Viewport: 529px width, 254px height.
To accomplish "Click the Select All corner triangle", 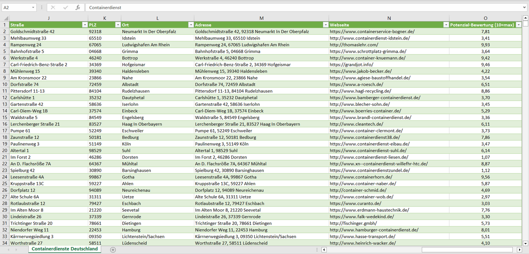I will tap(6, 18).
